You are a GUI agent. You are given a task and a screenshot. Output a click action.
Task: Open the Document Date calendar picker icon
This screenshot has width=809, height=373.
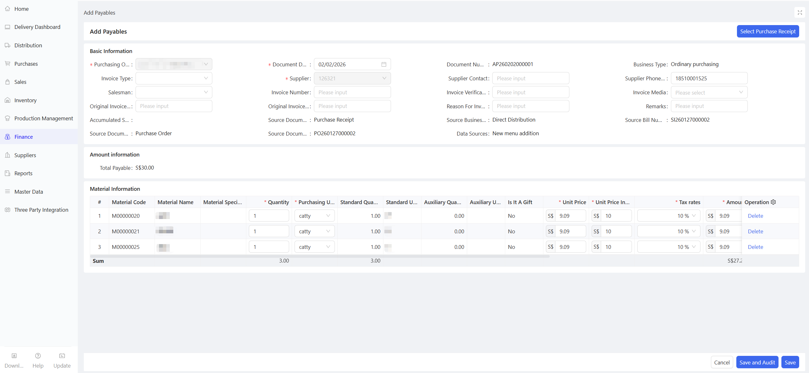(x=384, y=64)
